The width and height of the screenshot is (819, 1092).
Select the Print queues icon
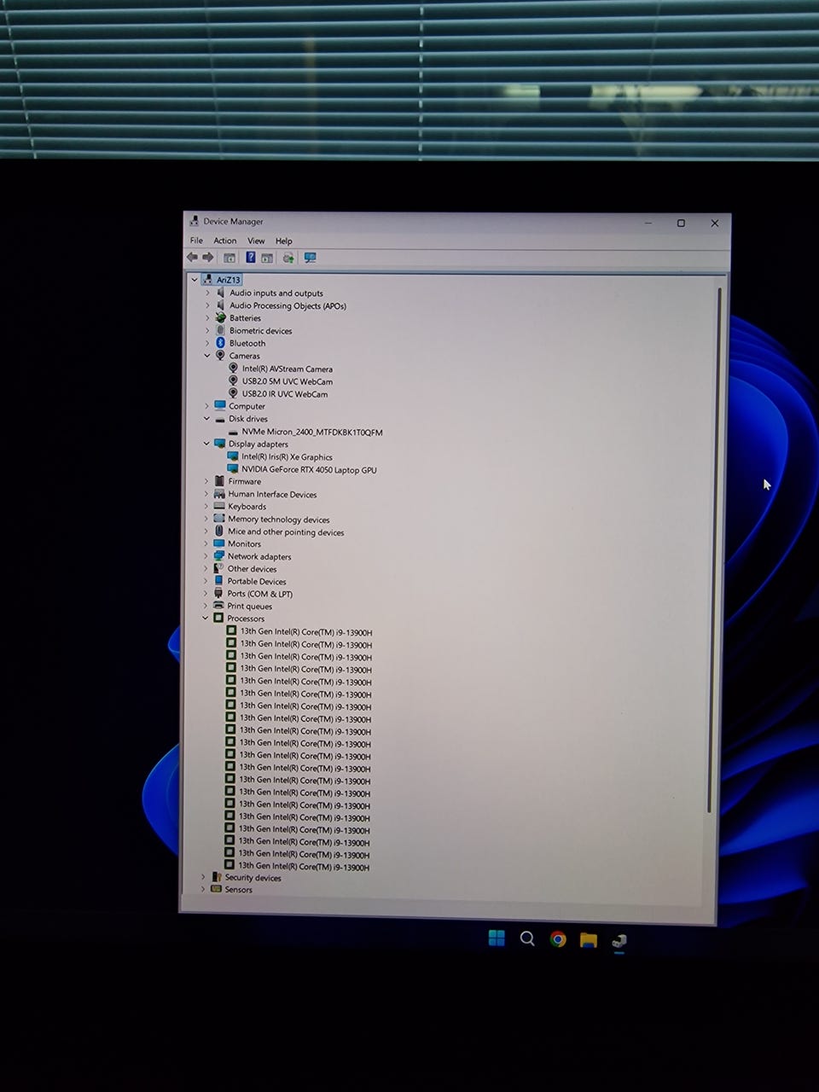(x=218, y=606)
